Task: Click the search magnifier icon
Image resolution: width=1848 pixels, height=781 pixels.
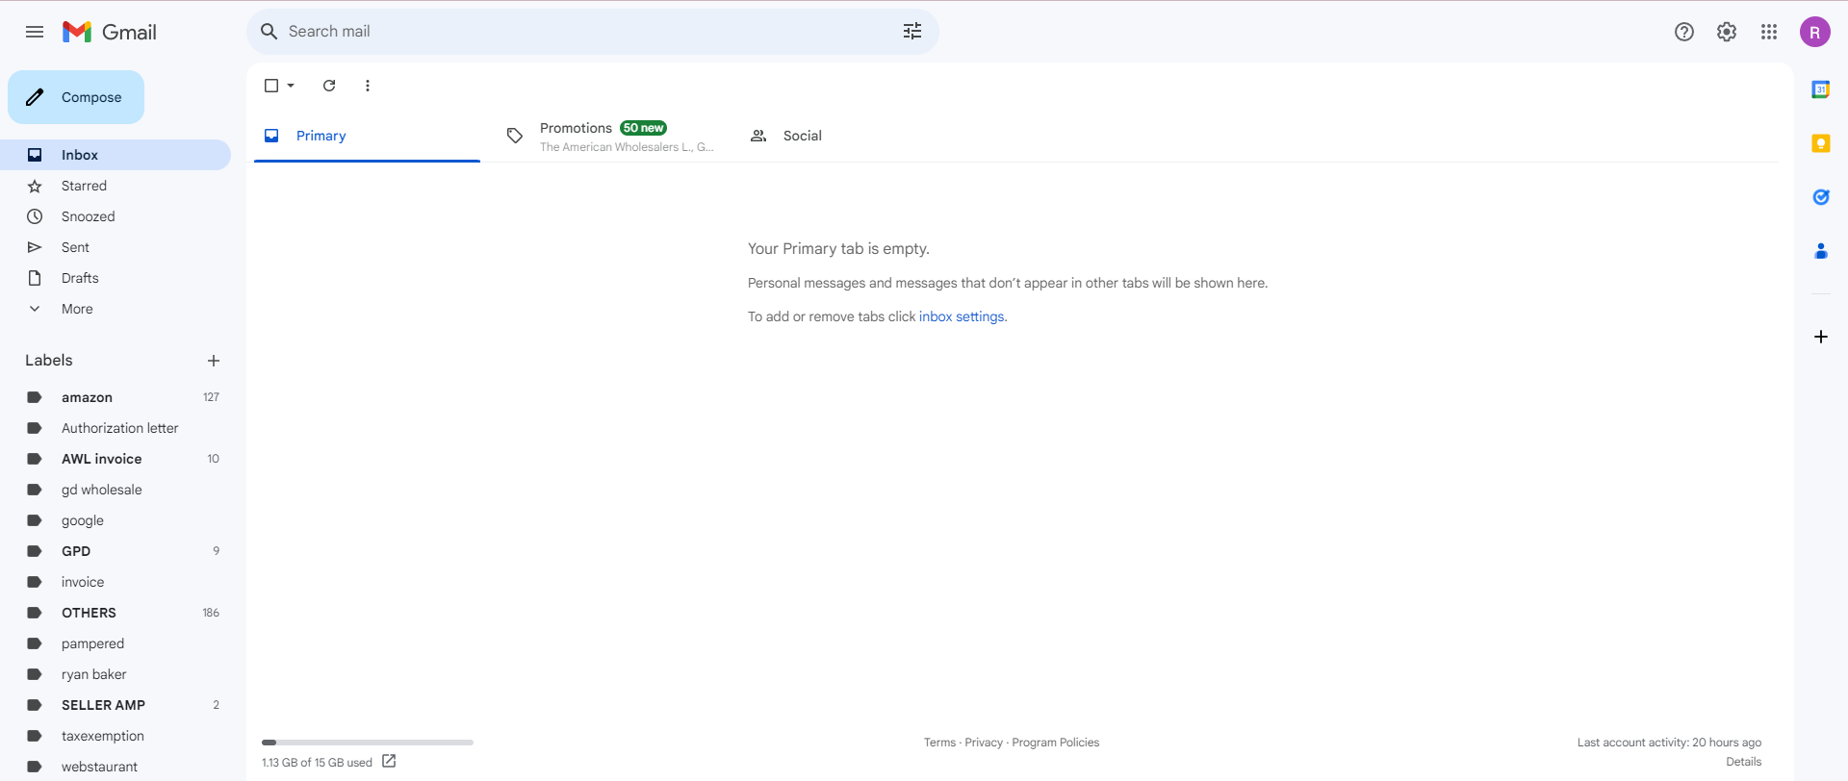Action: tap(269, 32)
